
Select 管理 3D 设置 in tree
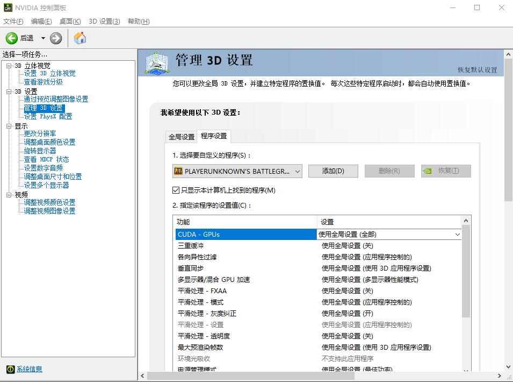click(x=44, y=108)
